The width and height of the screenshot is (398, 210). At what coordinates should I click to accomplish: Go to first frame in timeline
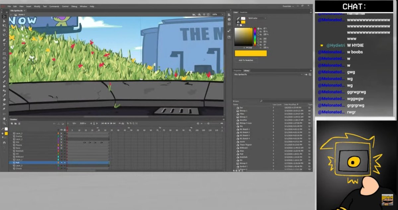[x=102, y=123]
